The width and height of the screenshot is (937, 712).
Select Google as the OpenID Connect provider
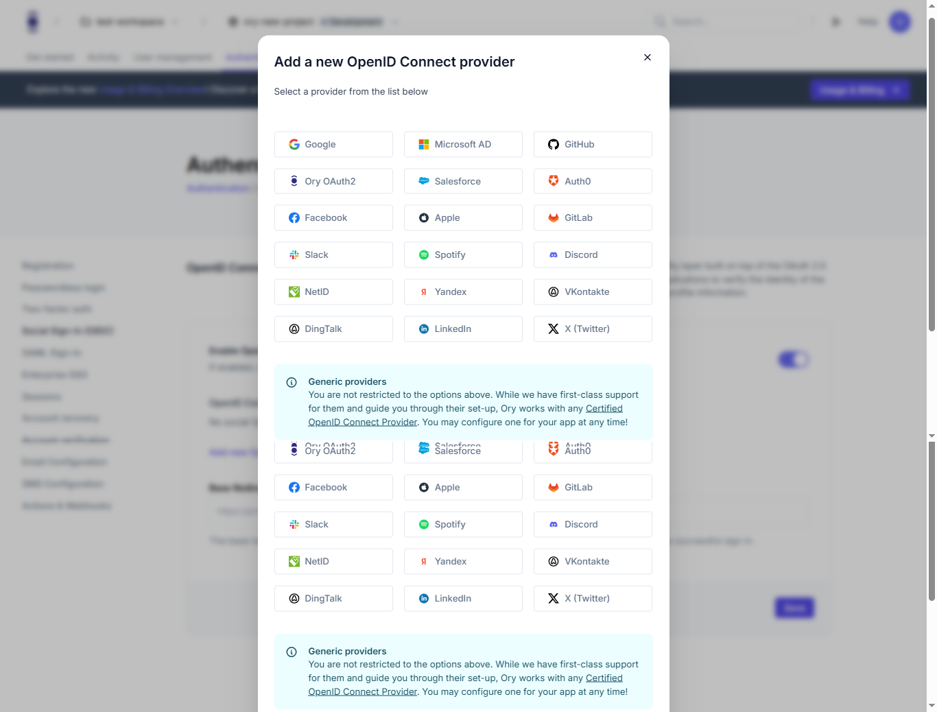[x=333, y=144]
